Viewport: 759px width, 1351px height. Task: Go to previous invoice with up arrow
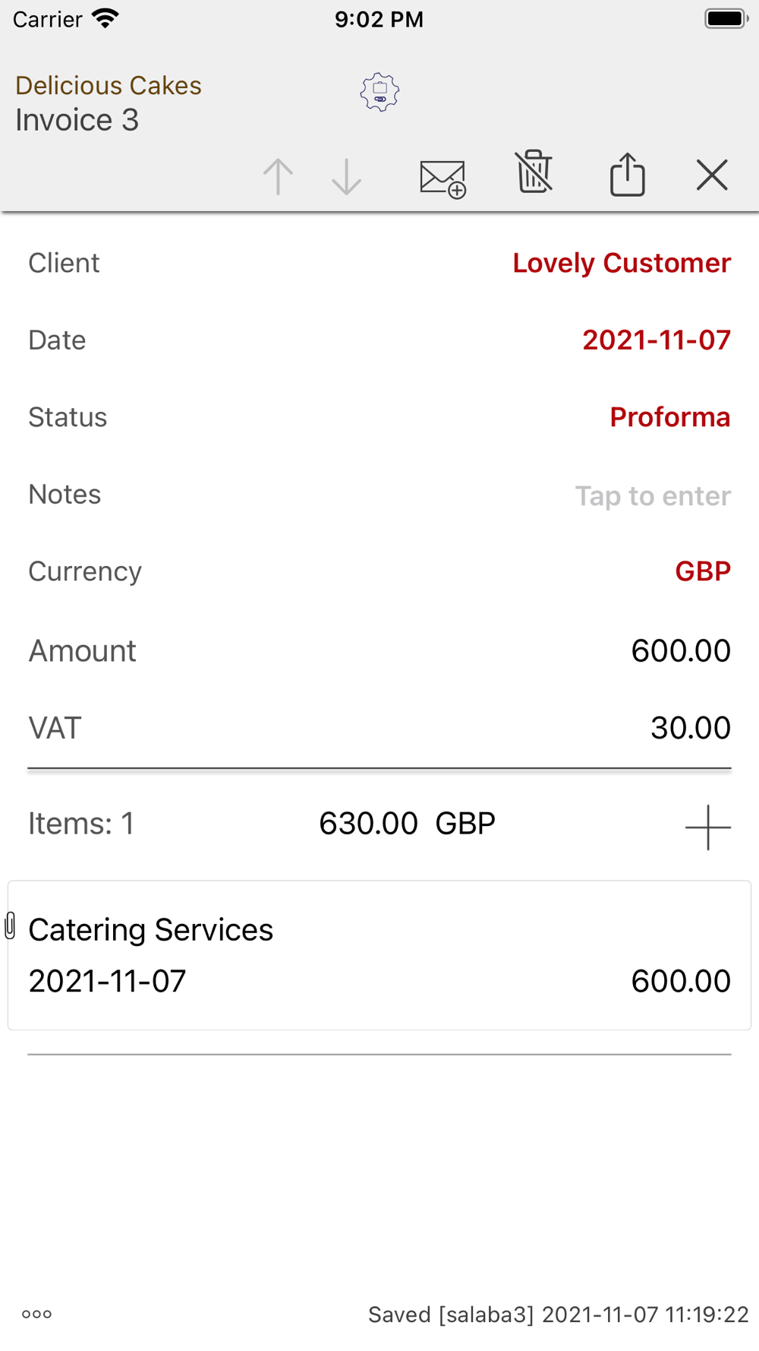point(278,177)
